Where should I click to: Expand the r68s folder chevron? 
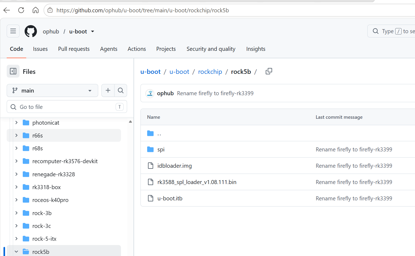pyautogui.click(x=16, y=148)
